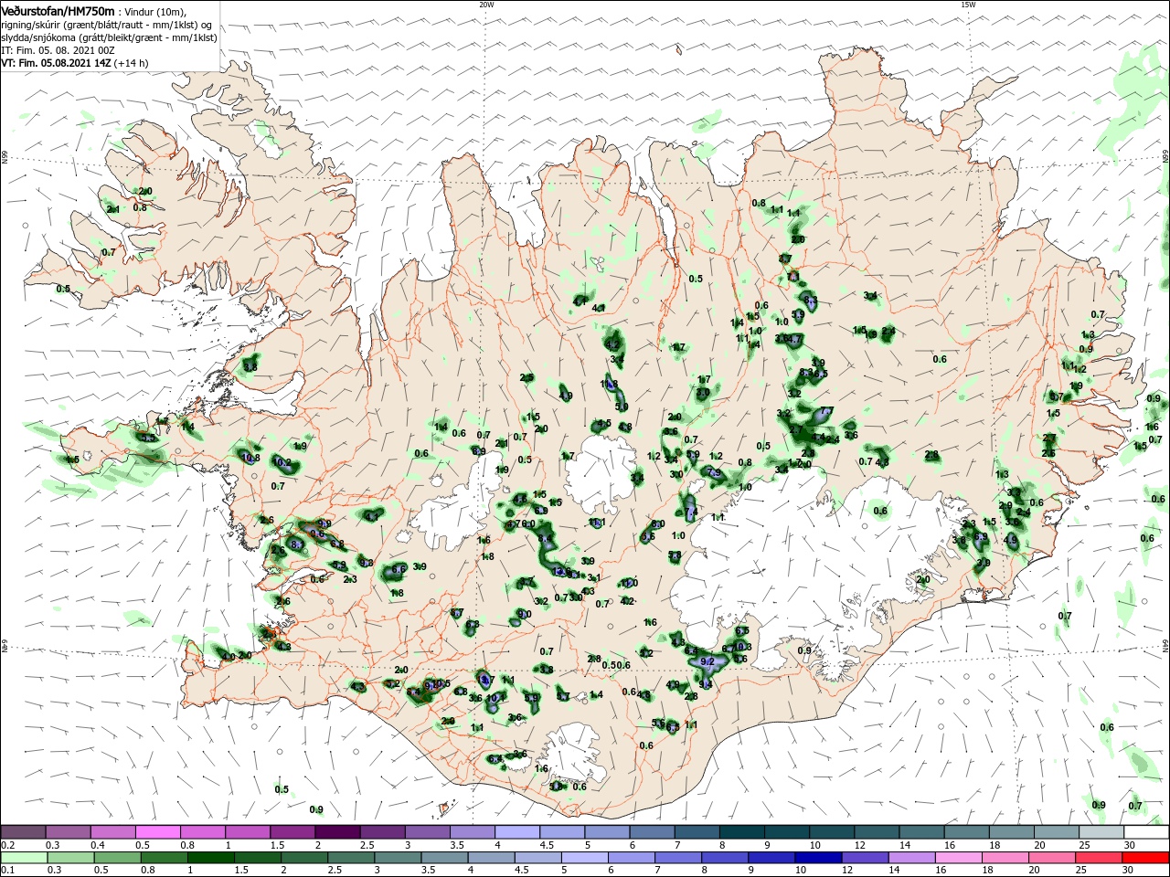Select the white swatch ending the upper legend row

point(1145,832)
